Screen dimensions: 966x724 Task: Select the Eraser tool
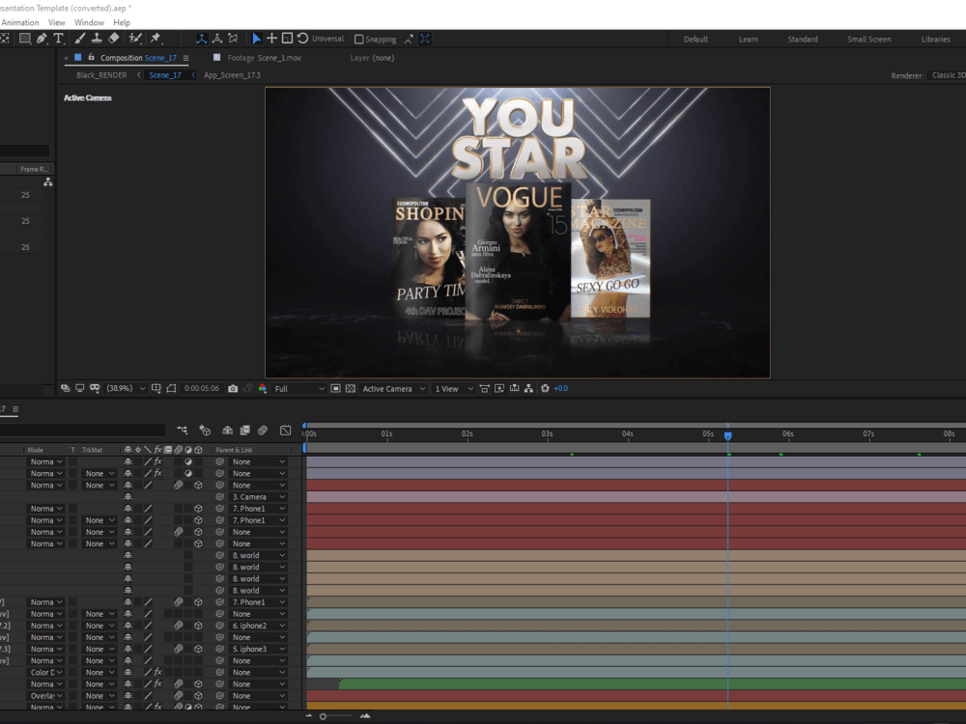113,39
